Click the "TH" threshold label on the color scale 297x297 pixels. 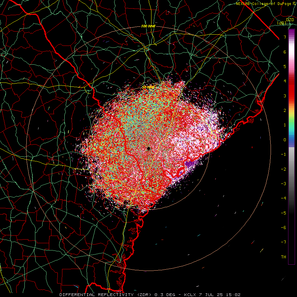(283, 257)
